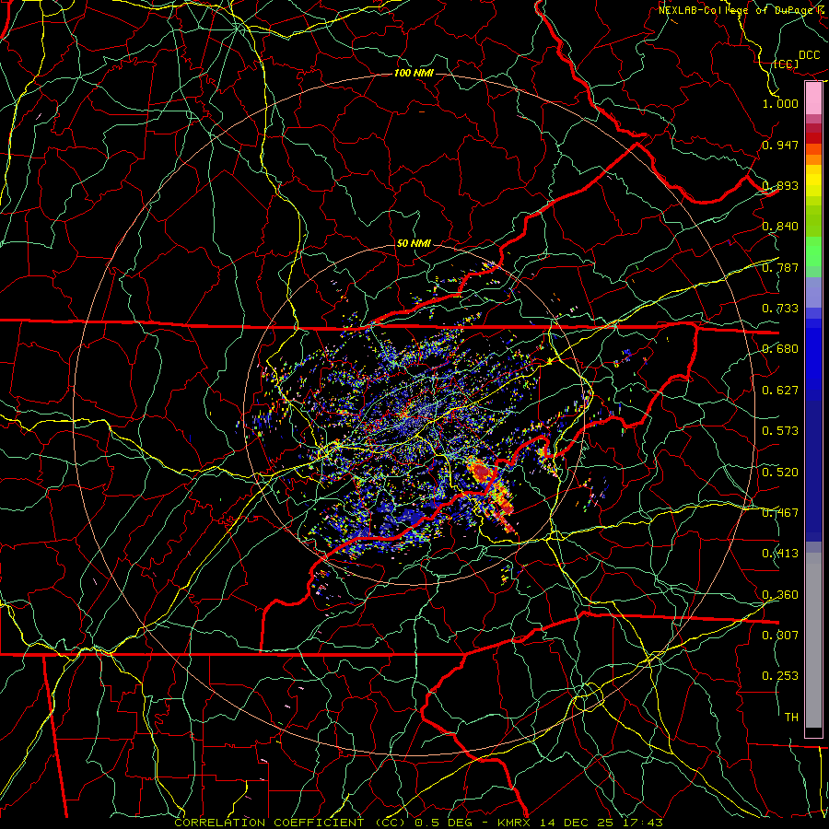The height and width of the screenshot is (829, 829).
Task: Select the 0.573 scale value
Action: click(x=780, y=431)
